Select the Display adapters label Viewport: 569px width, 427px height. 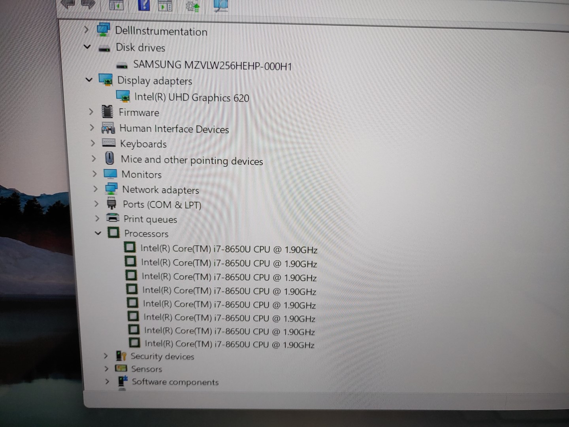tap(154, 81)
